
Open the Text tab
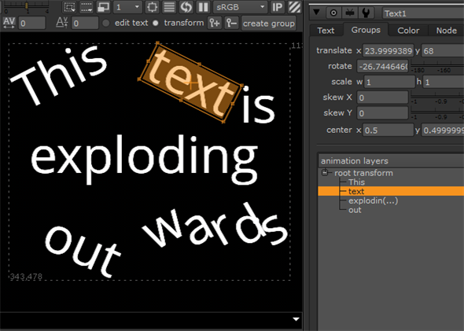click(326, 31)
